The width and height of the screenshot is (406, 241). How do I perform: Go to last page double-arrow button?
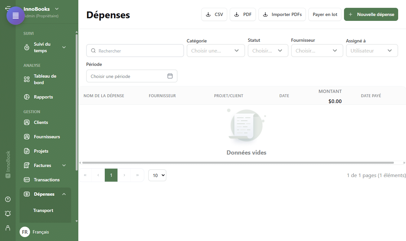[137, 175]
